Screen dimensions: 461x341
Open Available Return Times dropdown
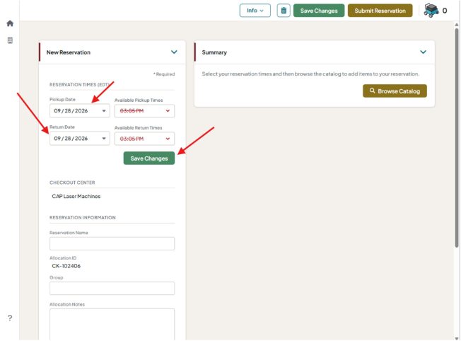point(144,139)
